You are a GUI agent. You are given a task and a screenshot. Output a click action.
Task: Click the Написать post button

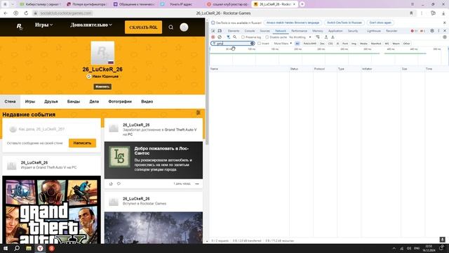82,143
